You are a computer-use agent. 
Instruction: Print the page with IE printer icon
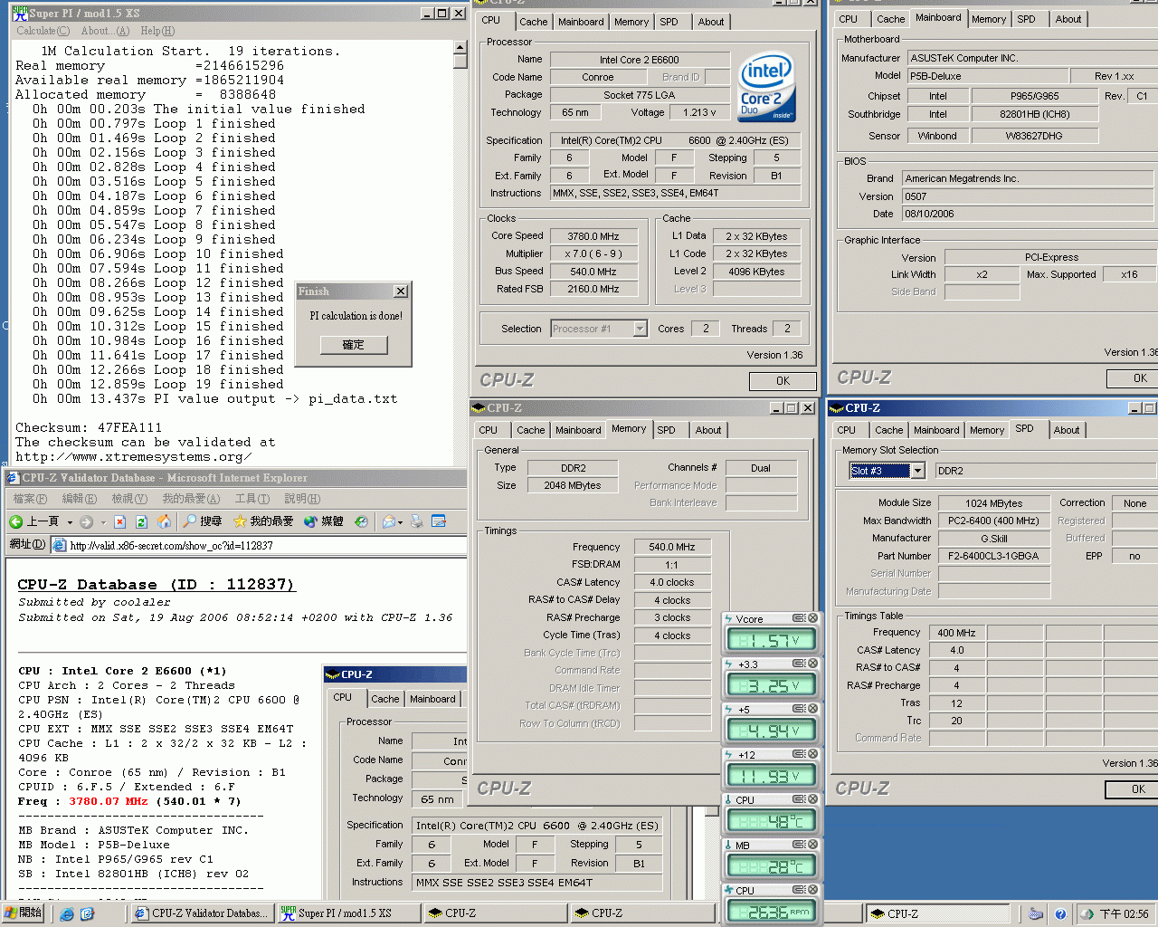click(417, 521)
